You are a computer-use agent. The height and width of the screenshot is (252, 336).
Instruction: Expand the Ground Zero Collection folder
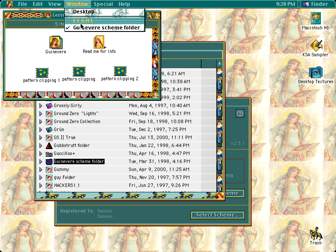click(x=41, y=121)
